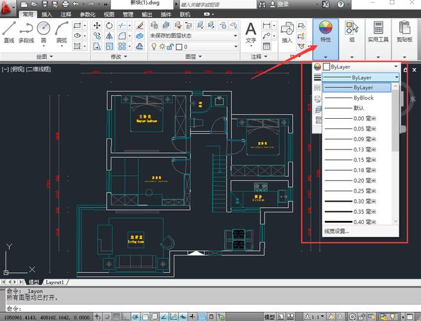The image size is (421, 321).
Task: Click the Stretch tool icon
Action: click(97, 46)
